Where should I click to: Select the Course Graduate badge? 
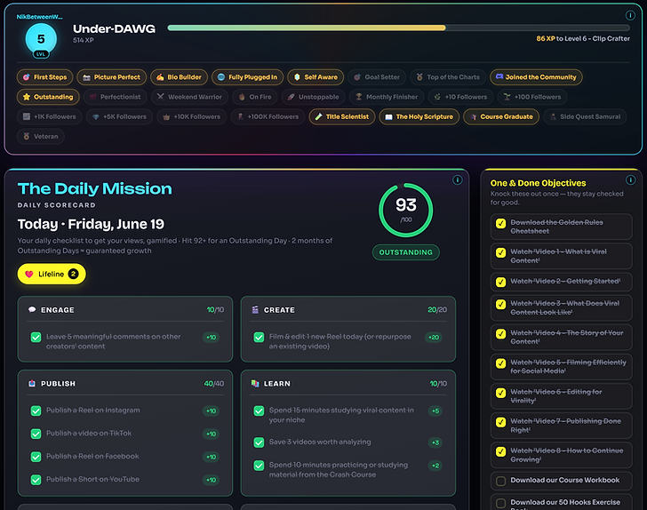pyautogui.click(x=501, y=116)
